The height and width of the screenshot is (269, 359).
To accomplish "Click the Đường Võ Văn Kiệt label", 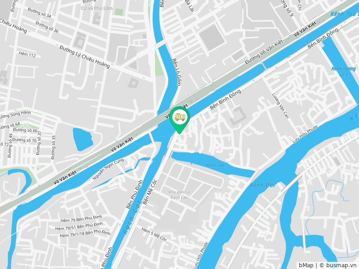I will (x=264, y=52).
